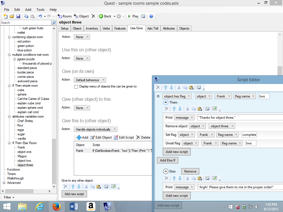
Task: Open the 'object has flag' dropdown
Action: 177,96
